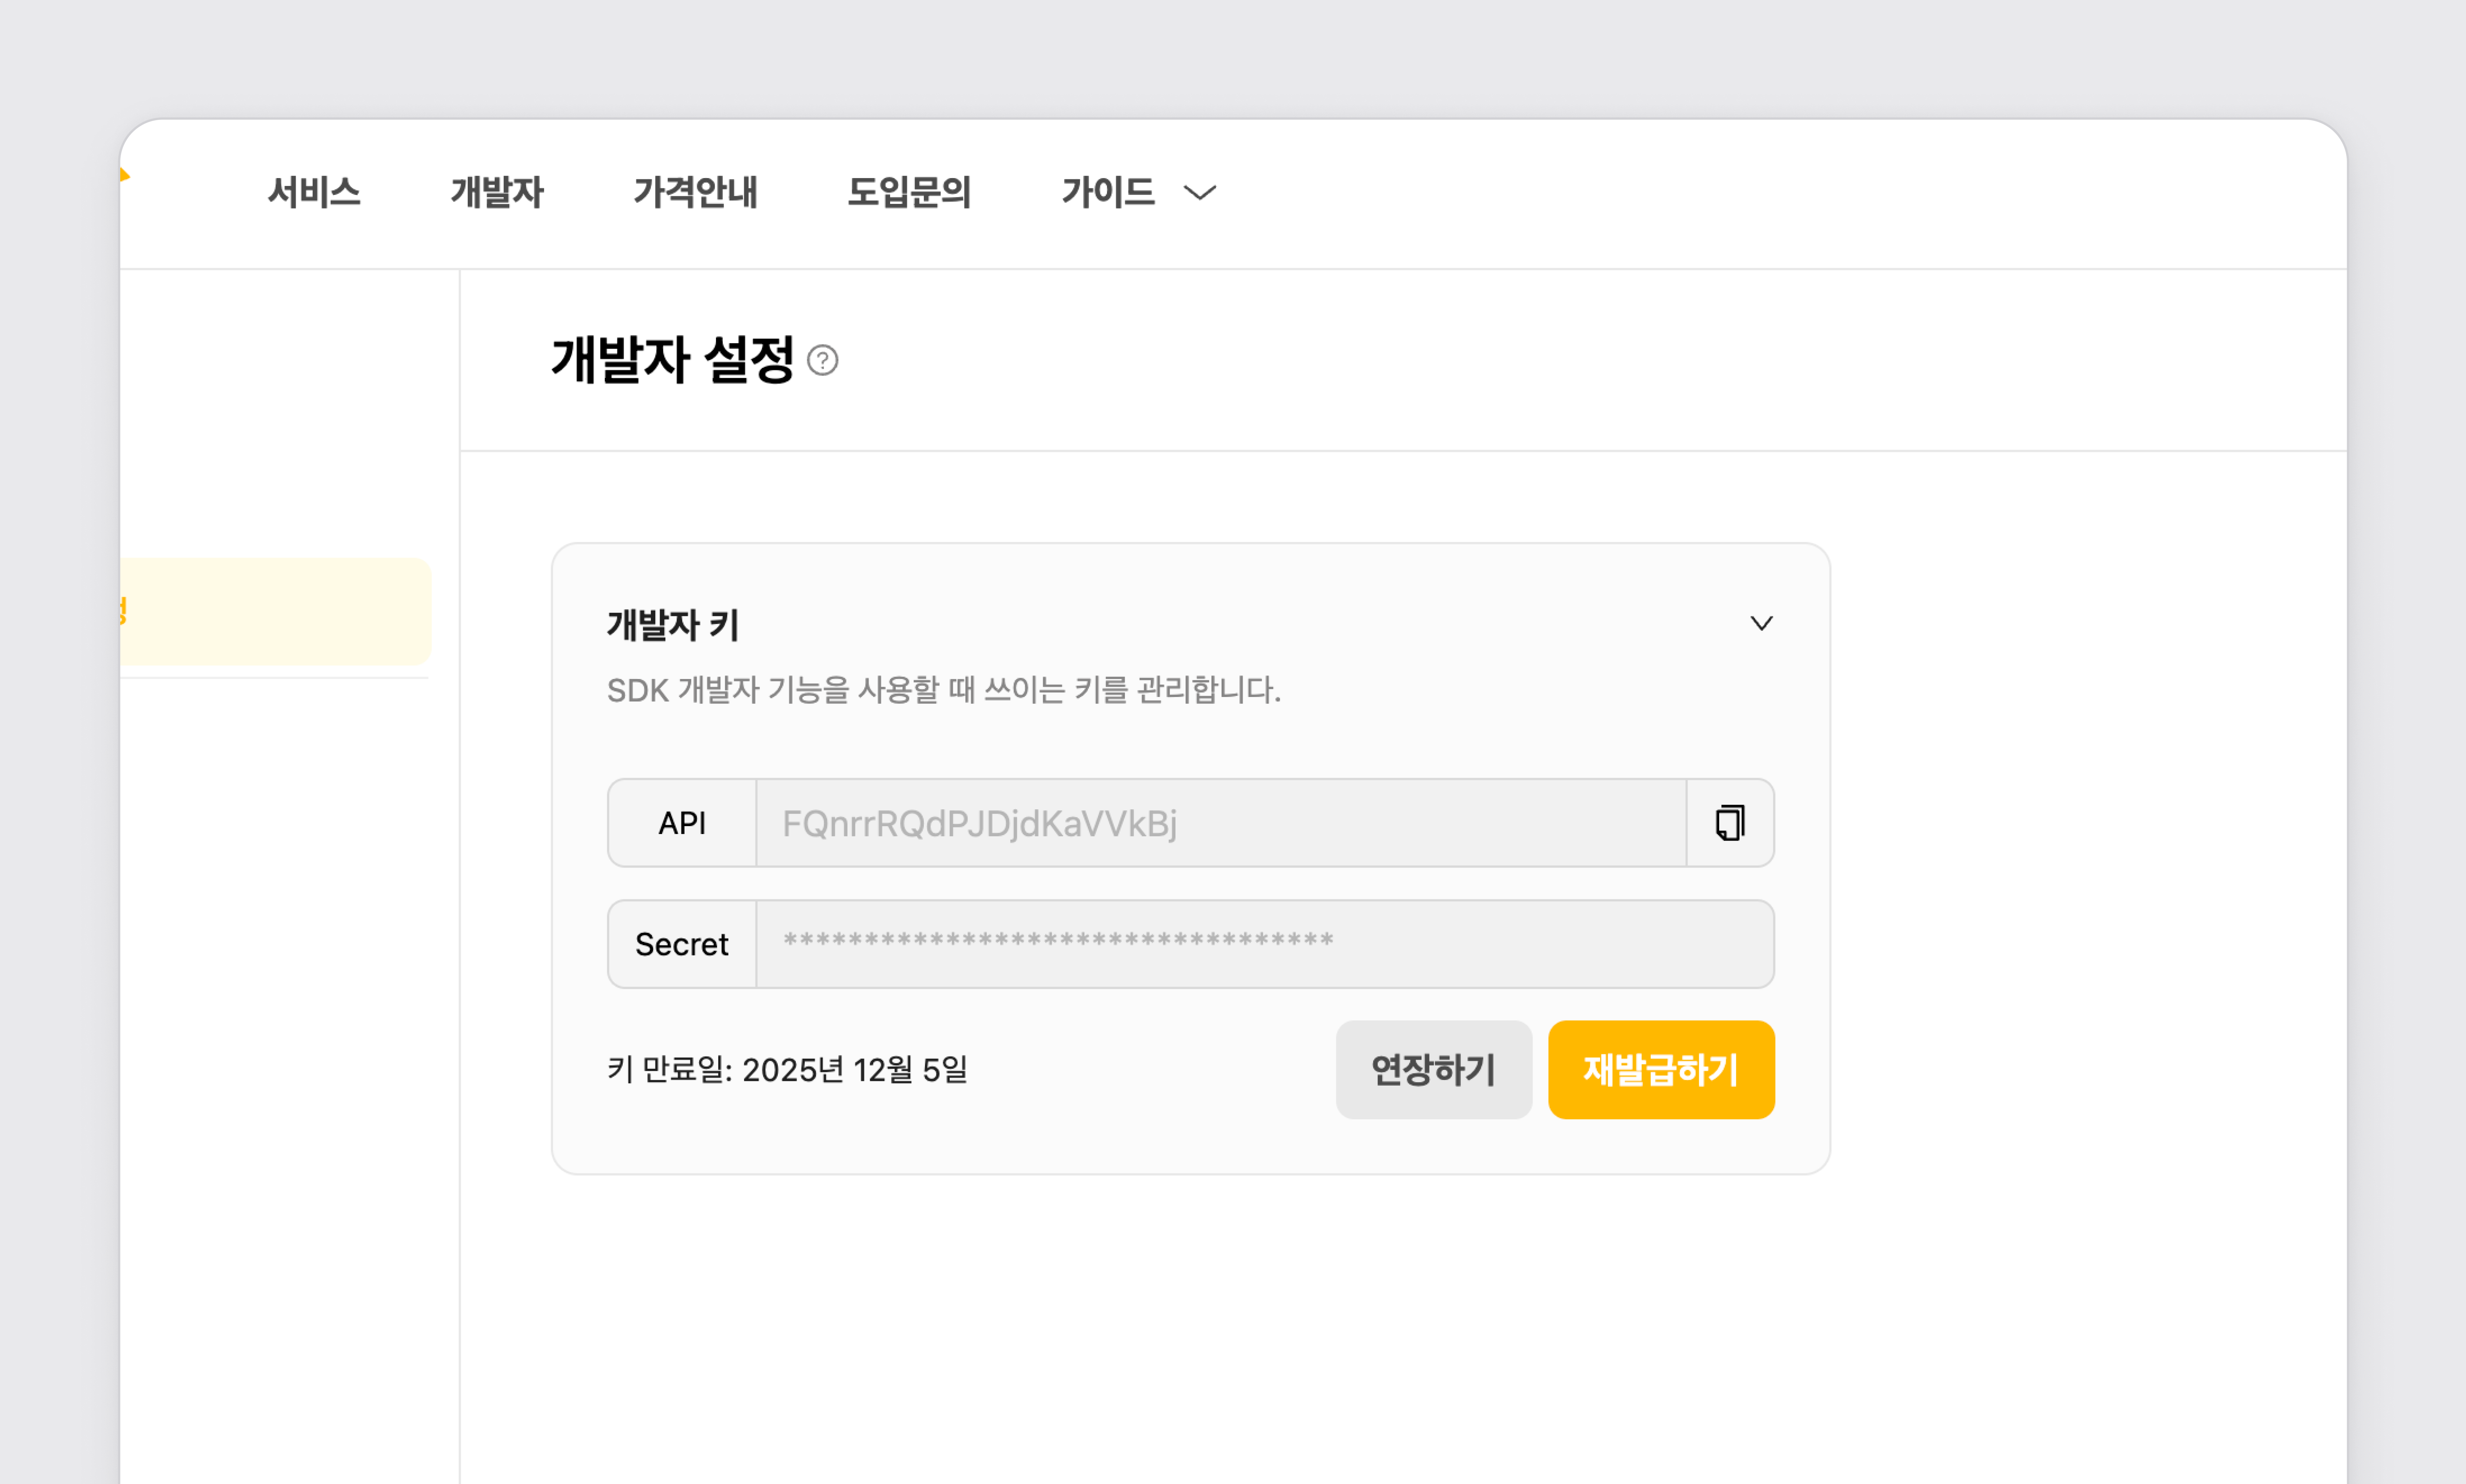Image resolution: width=2466 pixels, height=1484 pixels.
Task: Click the help icon beside 개발자 설정
Action: tap(822, 360)
